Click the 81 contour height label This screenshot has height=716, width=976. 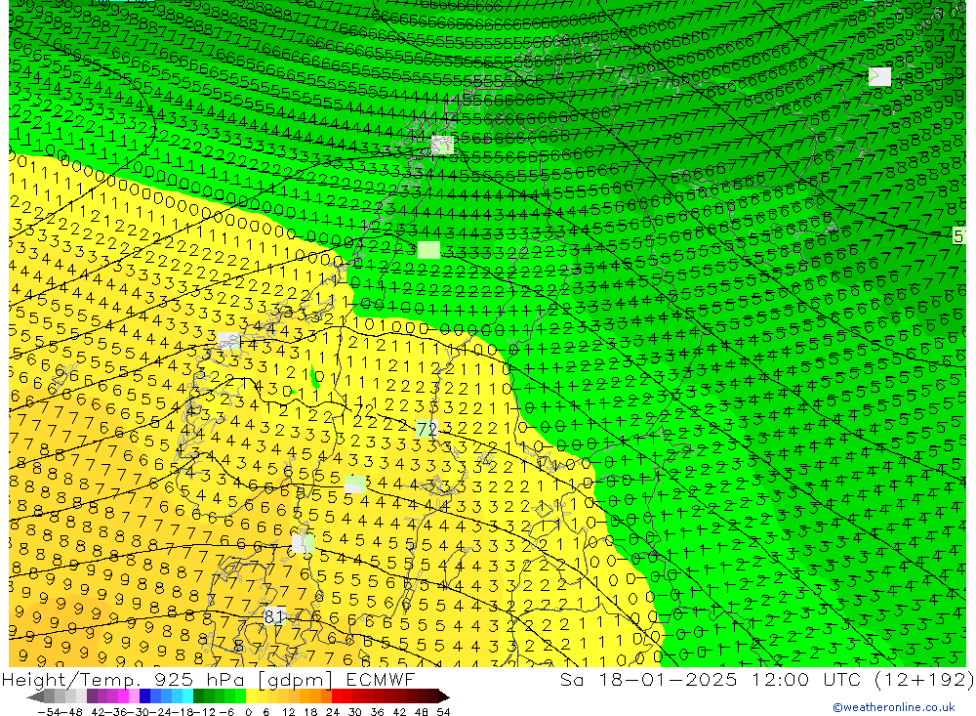tap(274, 616)
